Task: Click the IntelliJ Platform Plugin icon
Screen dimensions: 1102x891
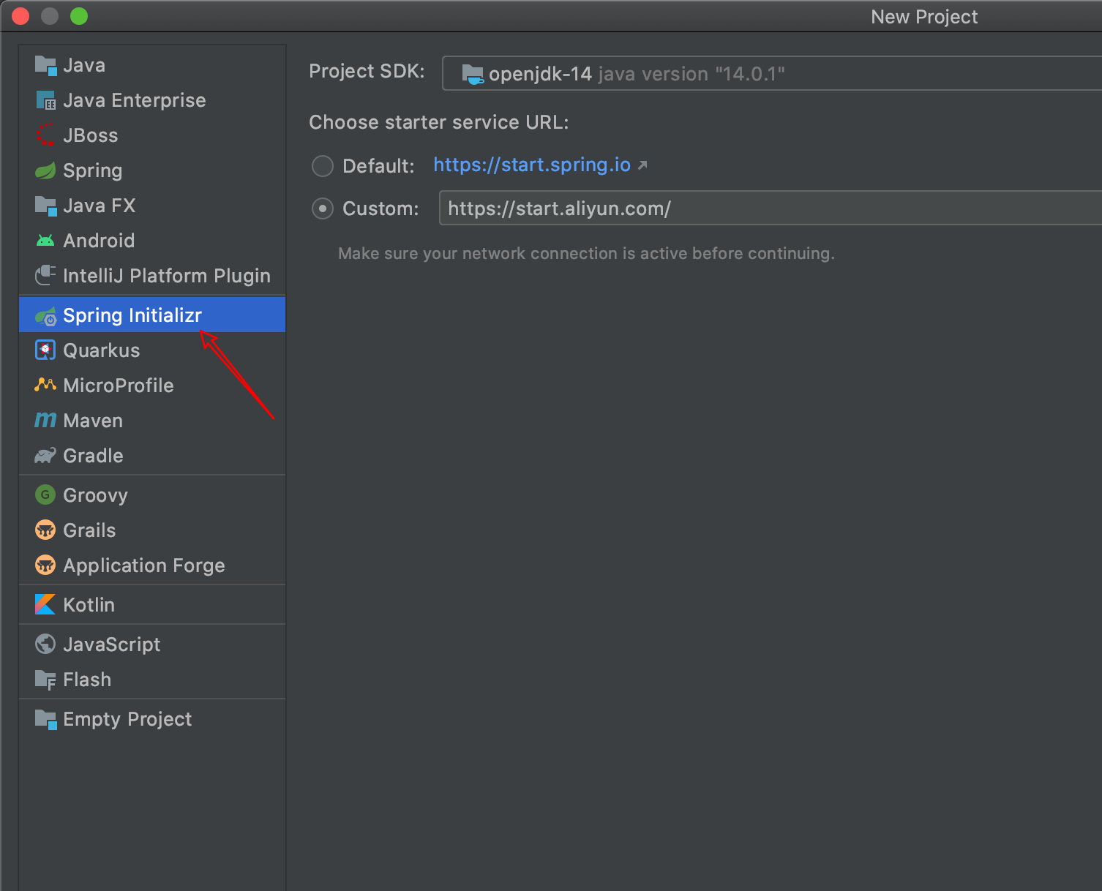Action: (x=45, y=276)
